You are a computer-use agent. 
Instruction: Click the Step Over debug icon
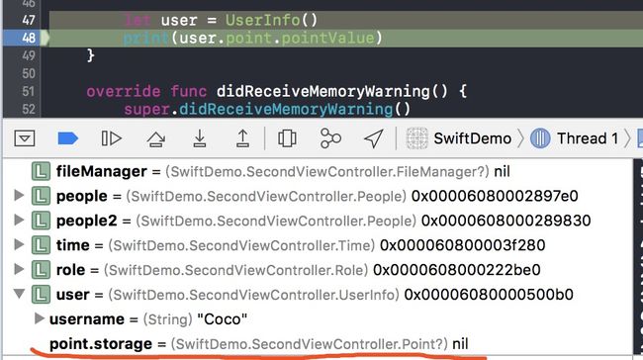[x=156, y=138]
